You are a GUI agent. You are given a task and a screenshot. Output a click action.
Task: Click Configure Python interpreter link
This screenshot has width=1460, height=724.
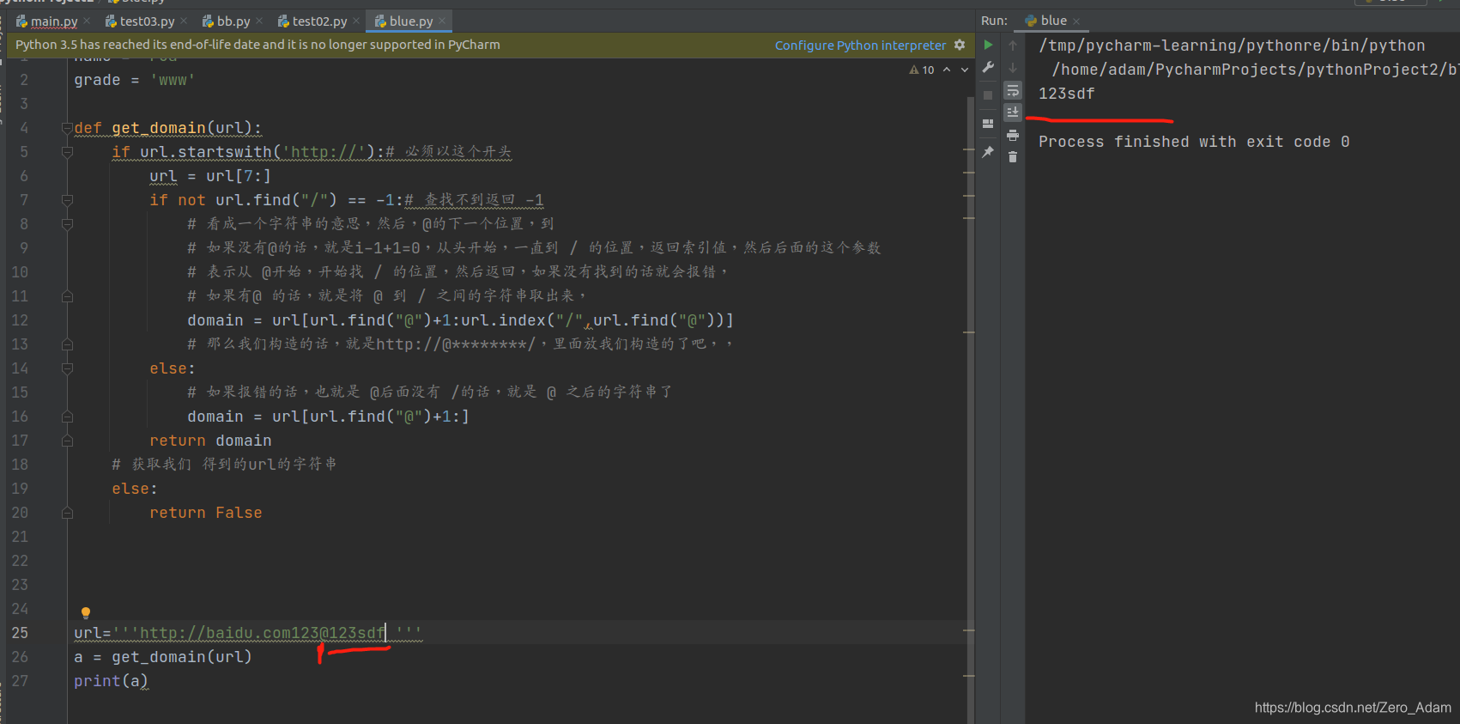[x=860, y=45]
